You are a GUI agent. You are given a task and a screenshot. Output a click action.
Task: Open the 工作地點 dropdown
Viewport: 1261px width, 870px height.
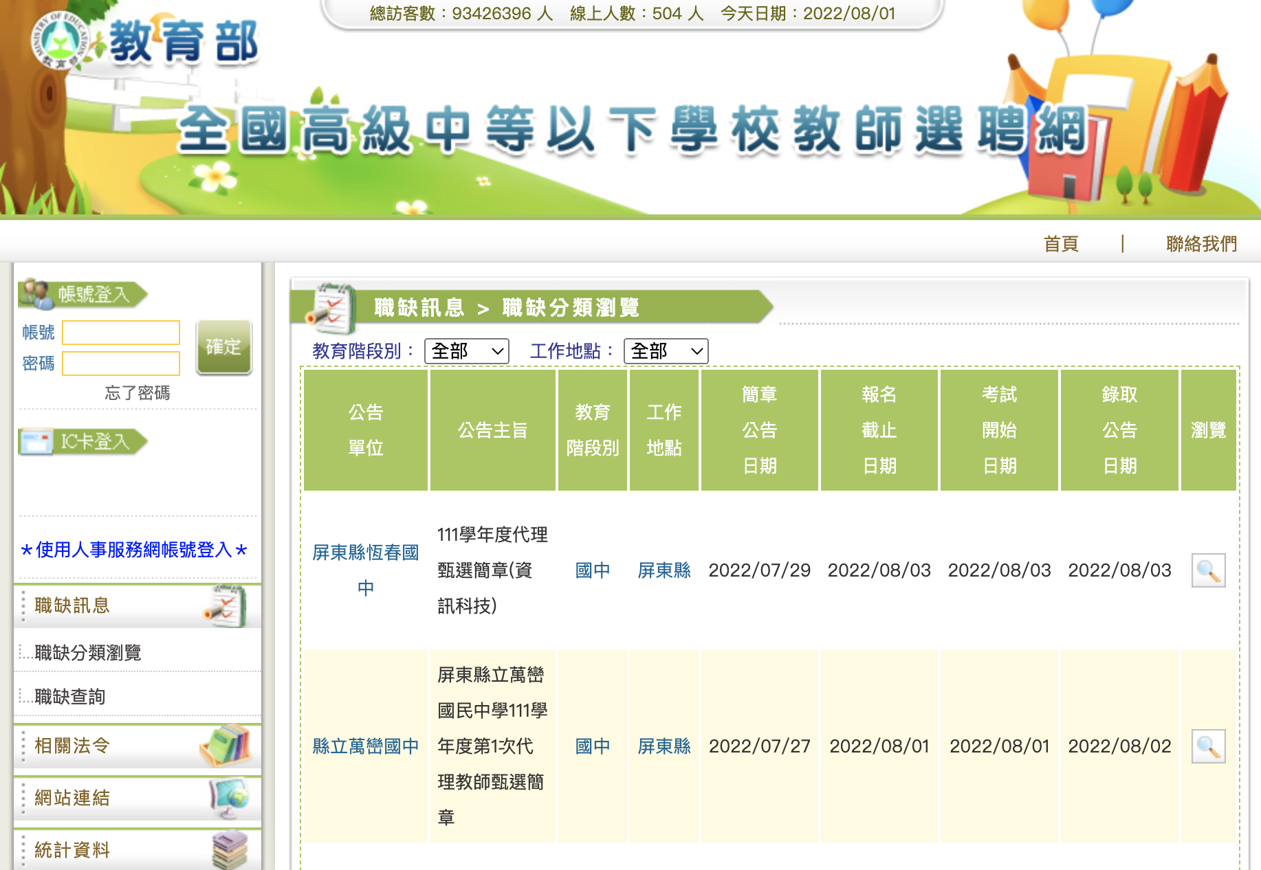point(666,351)
